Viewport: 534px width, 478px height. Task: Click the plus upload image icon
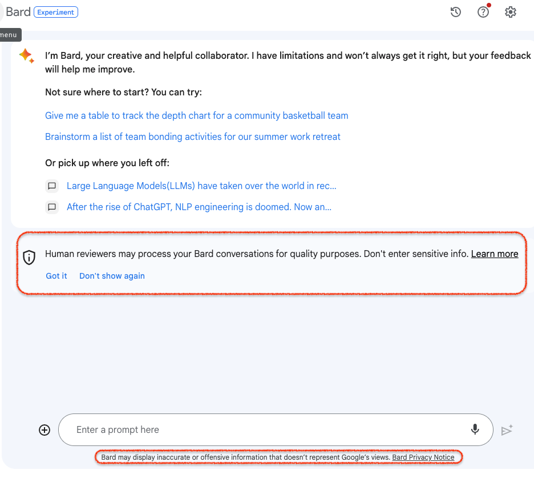[44, 430]
